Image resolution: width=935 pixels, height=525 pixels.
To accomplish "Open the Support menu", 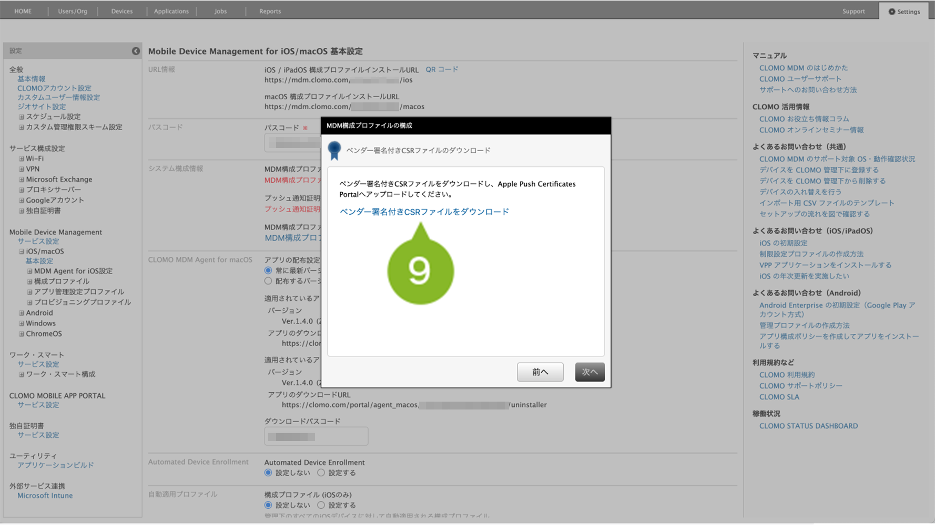I will click(x=853, y=11).
